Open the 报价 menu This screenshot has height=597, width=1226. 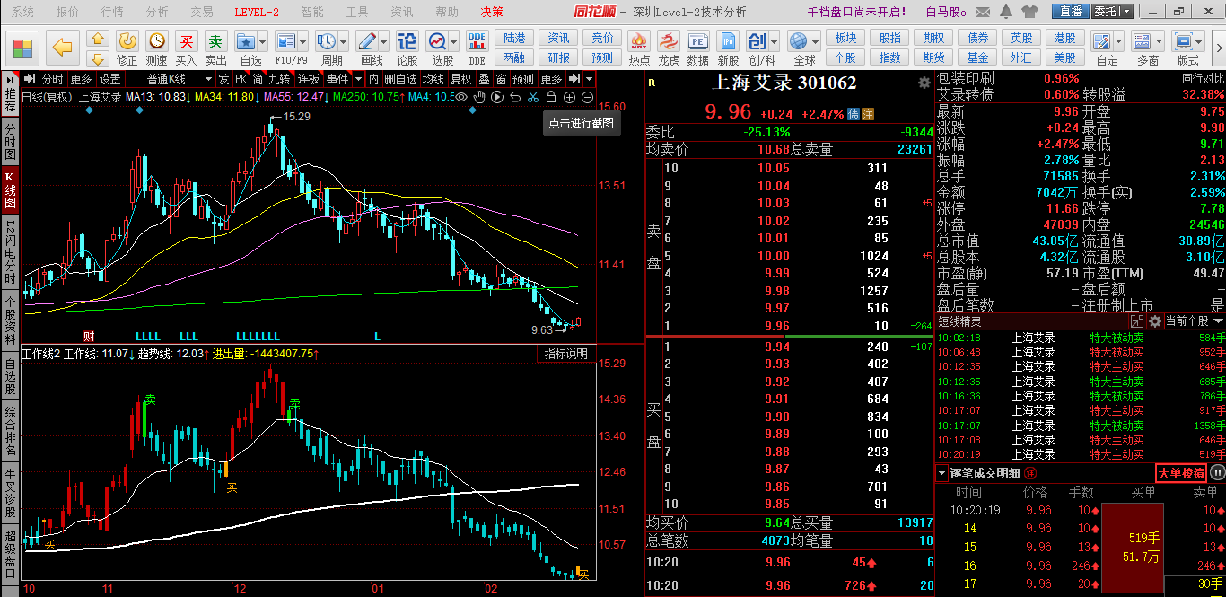click(x=67, y=12)
